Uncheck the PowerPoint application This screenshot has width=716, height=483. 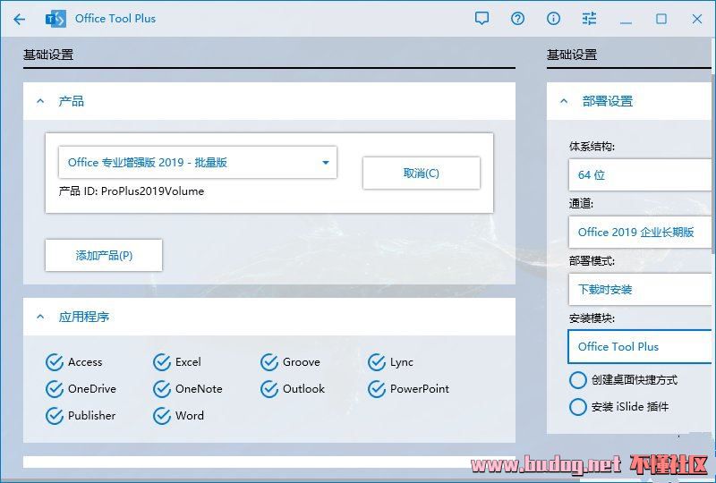coord(409,389)
